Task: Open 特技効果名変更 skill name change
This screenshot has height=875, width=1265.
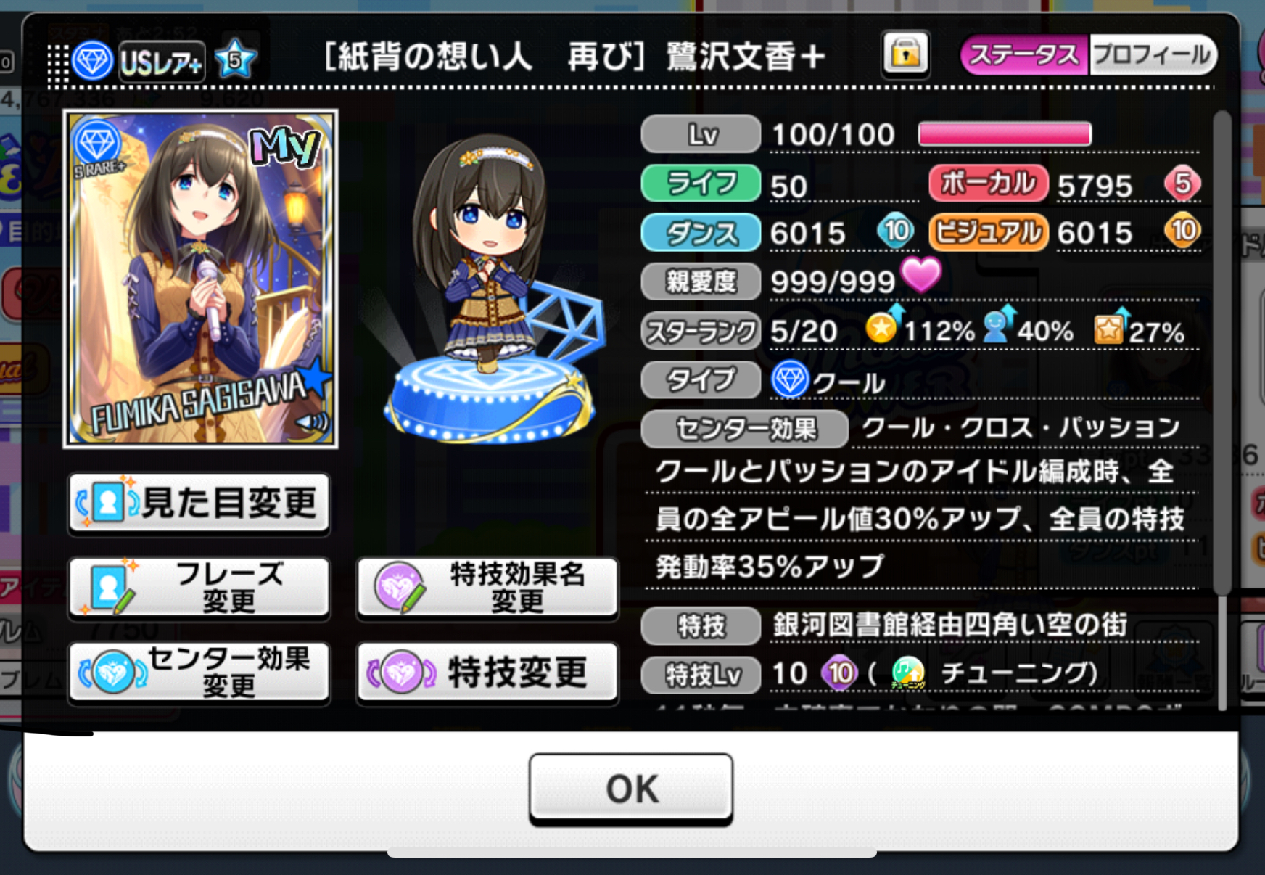Action: click(x=487, y=588)
